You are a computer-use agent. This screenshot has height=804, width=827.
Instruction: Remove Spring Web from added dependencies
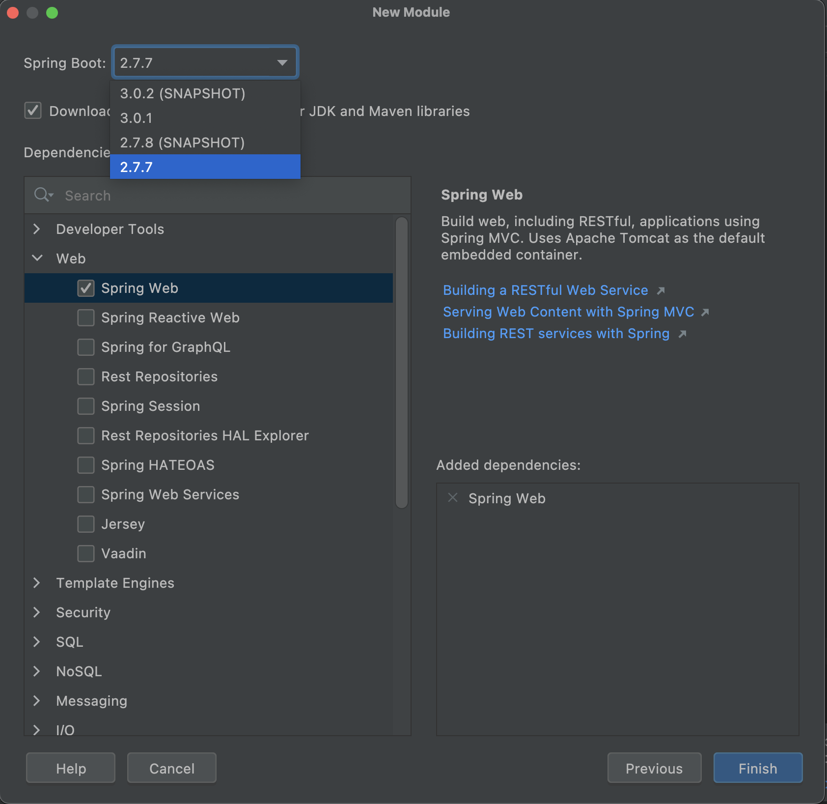453,498
